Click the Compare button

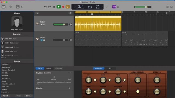point(59,68)
